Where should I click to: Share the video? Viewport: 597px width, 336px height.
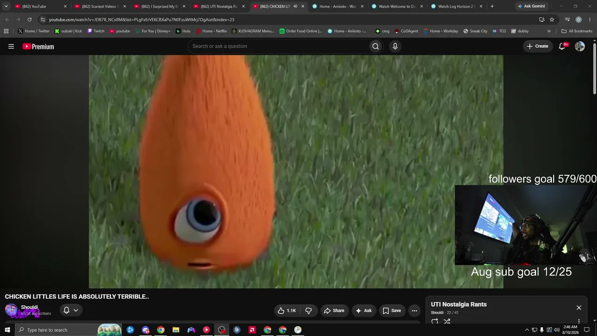click(334, 310)
